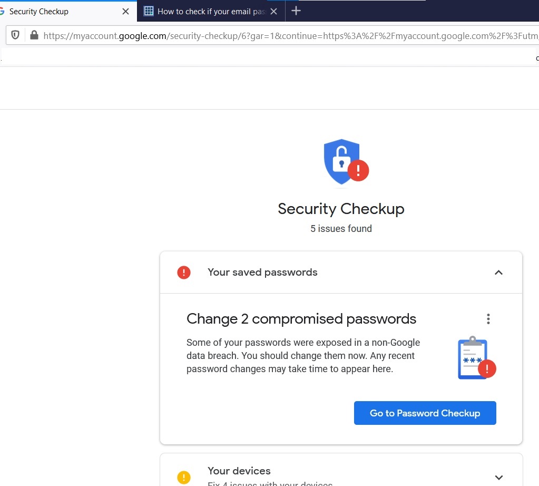
Task: Close the 'How to check if your email' tab
Action: 273,12
